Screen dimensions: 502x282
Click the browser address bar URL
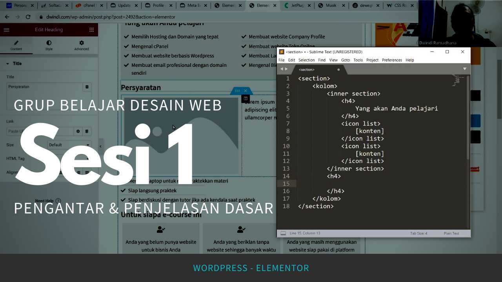(111, 17)
